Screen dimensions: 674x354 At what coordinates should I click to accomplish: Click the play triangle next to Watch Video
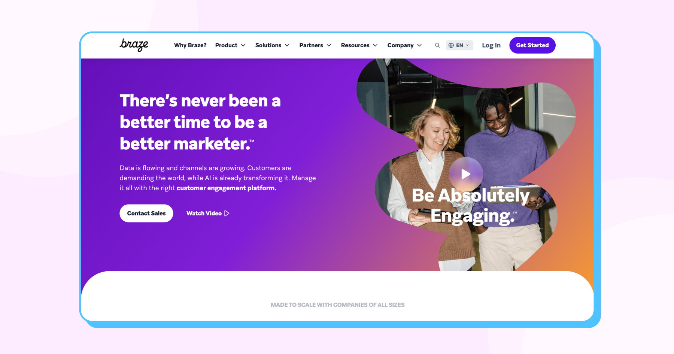pyautogui.click(x=227, y=214)
